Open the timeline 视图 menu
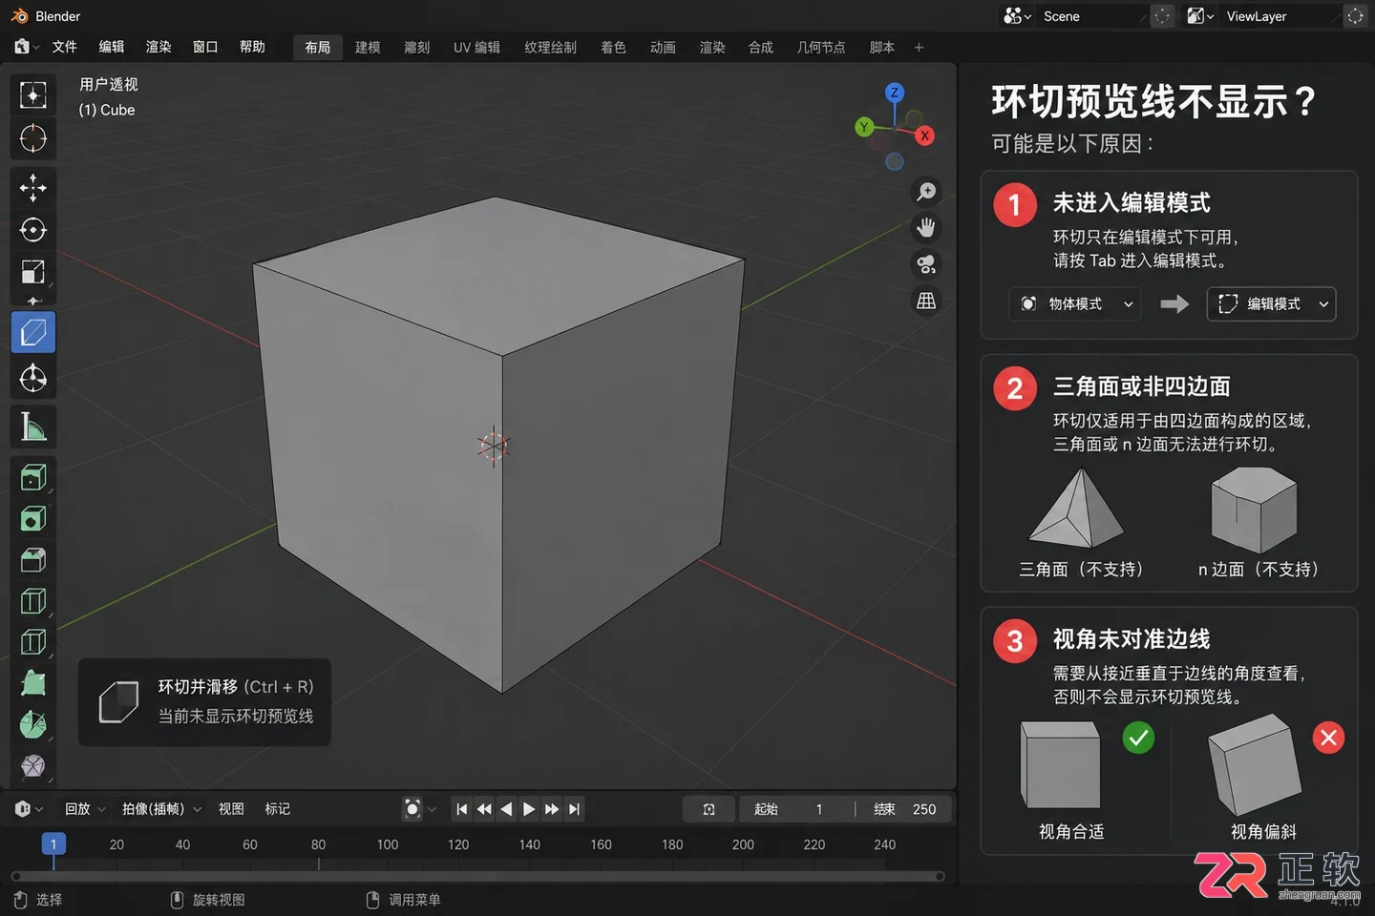 coord(231,809)
